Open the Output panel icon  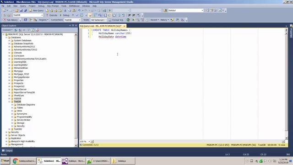[x=3, y=151]
